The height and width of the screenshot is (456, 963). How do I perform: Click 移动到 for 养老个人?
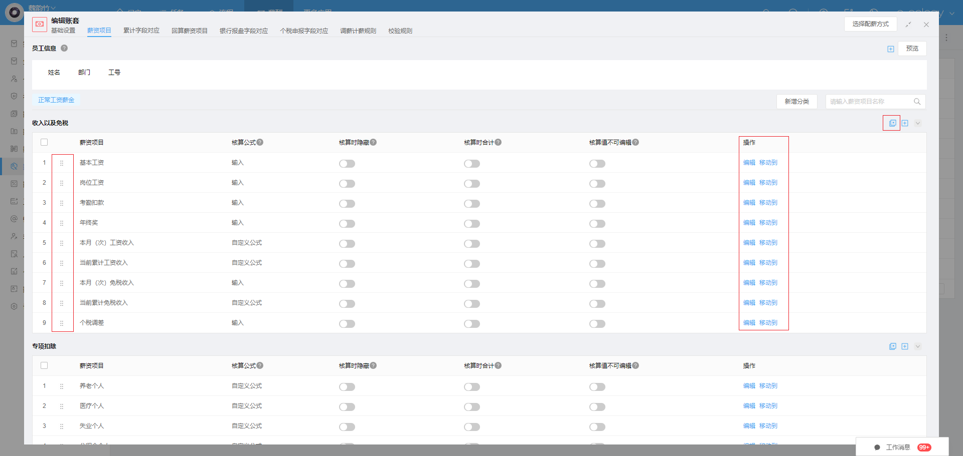pyautogui.click(x=768, y=386)
